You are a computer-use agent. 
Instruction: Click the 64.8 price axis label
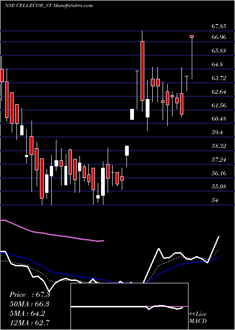(217, 65)
